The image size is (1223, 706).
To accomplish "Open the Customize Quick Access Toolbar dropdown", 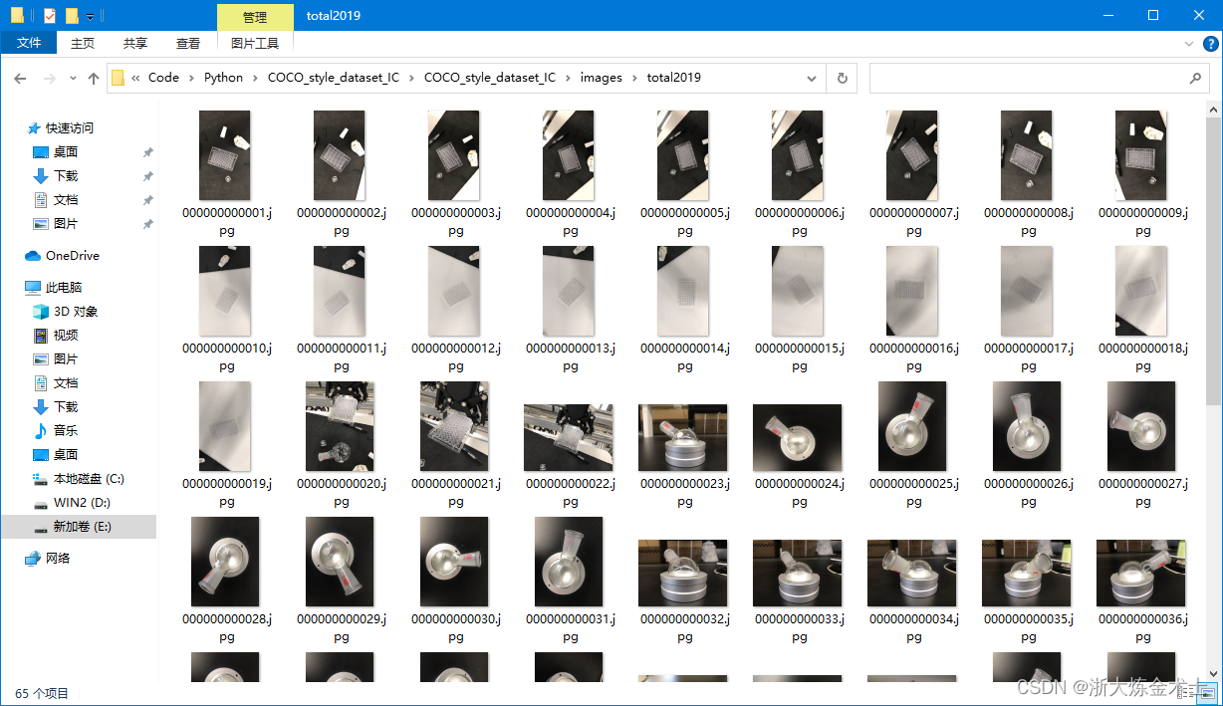I will click(x=90, y=16).
